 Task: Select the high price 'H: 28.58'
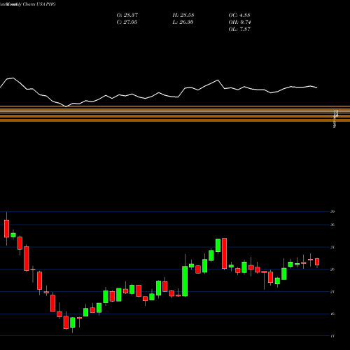[x=183, y=15]
